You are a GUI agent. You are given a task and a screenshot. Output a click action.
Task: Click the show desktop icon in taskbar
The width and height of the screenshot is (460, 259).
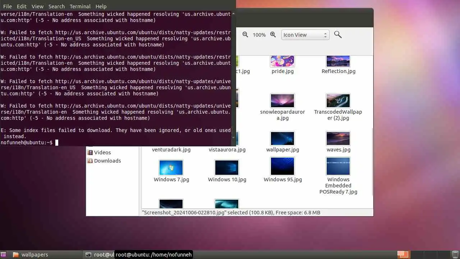pos(3,255)
